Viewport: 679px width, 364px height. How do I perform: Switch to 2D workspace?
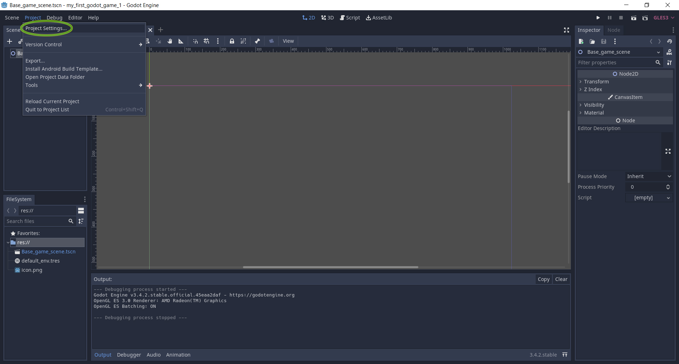coord(309,18)
